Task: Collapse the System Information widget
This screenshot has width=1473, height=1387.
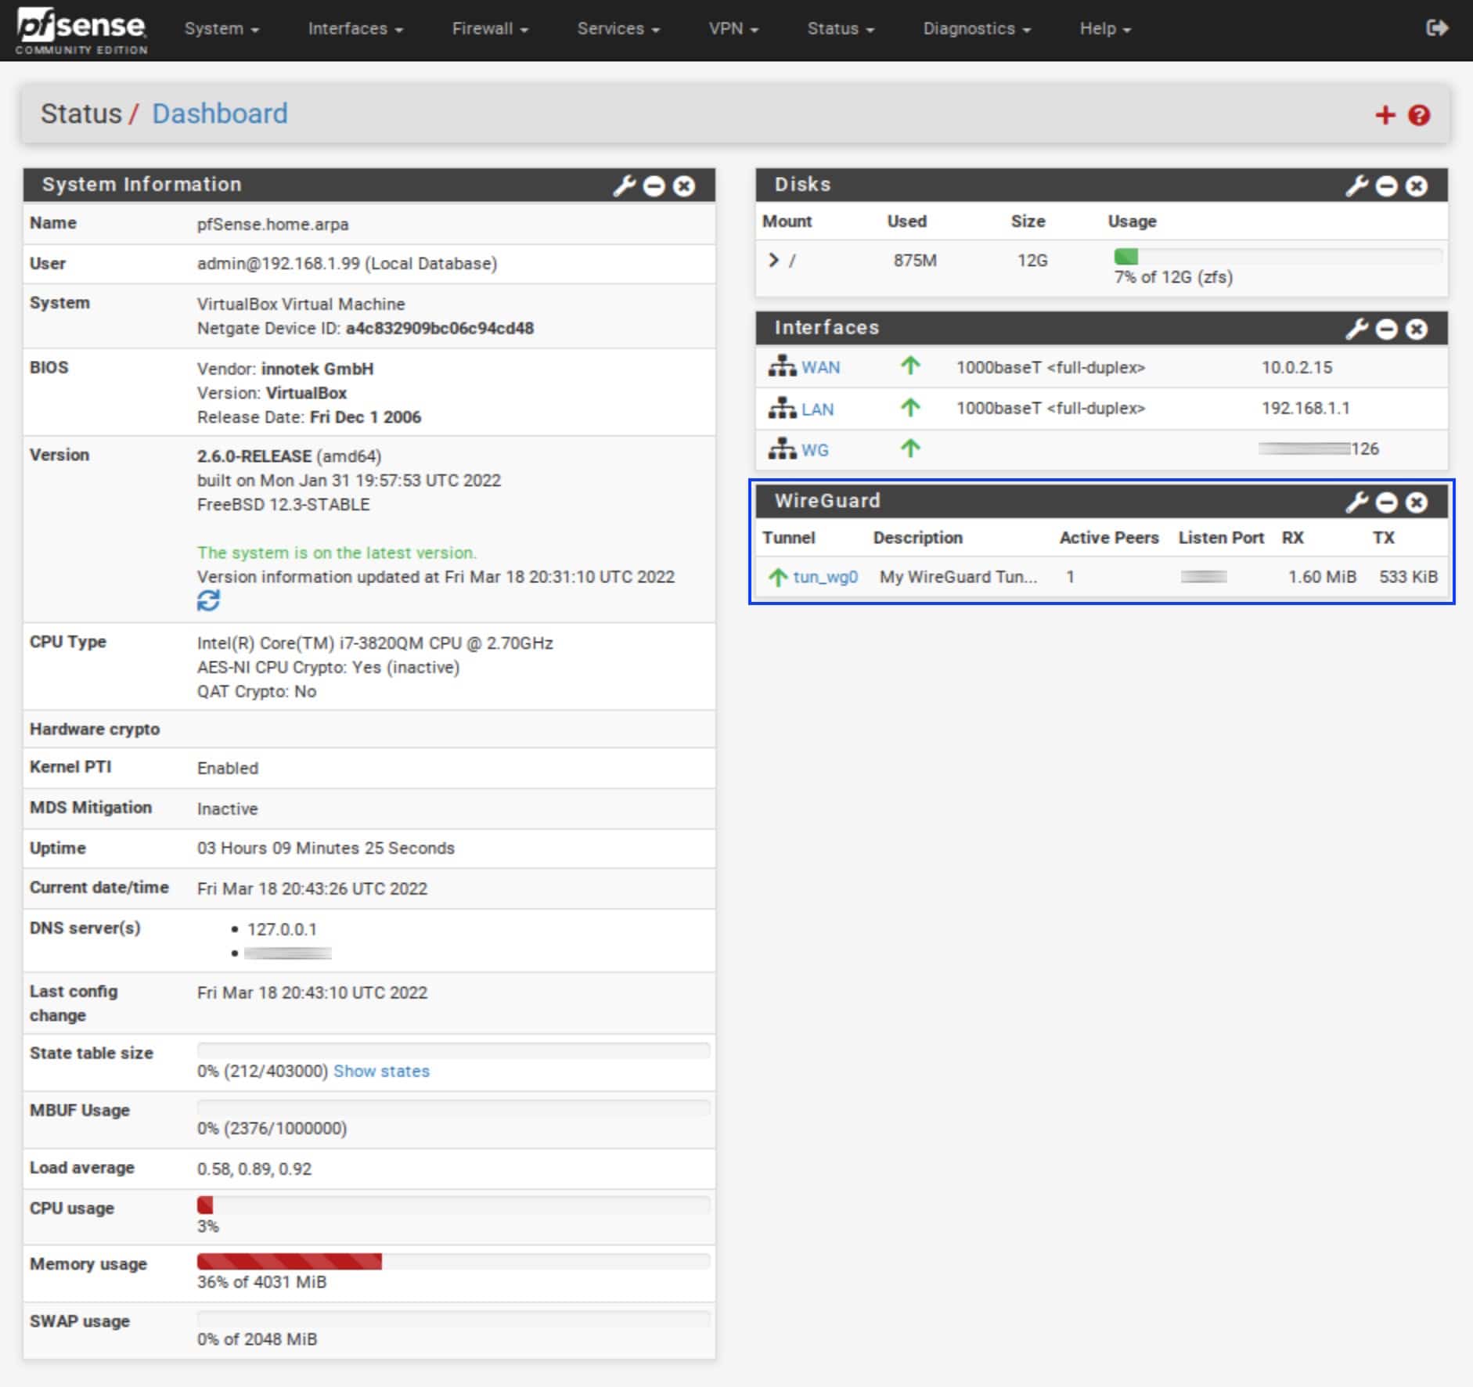Action: coord(654,186)
